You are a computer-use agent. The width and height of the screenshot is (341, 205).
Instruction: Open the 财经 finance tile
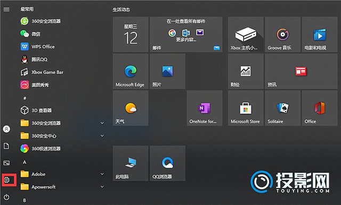(x=246, y=71)
